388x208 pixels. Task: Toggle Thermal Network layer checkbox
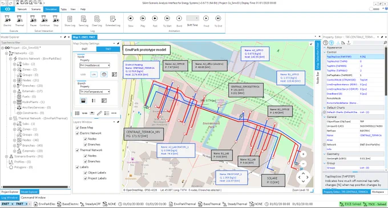click(x=77, y=150)
